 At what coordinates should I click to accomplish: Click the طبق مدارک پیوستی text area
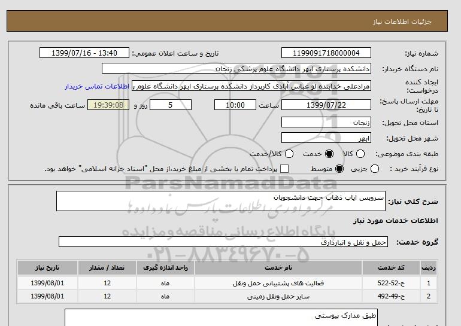point(221,317)
